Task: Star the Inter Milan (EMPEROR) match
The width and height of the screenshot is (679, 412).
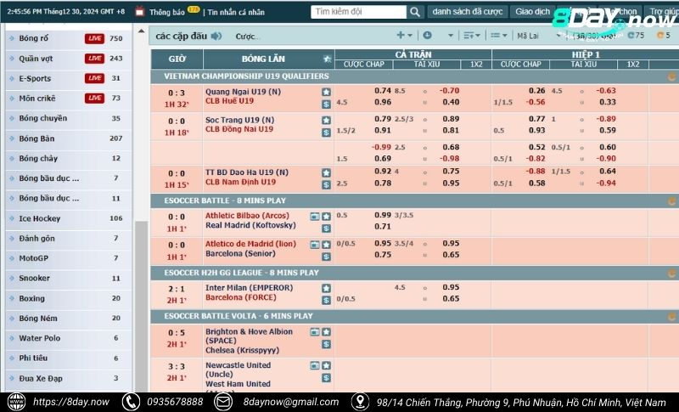Action: (326, 288)
